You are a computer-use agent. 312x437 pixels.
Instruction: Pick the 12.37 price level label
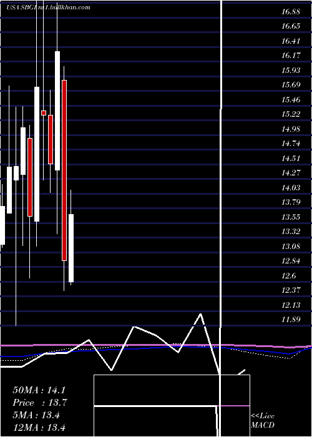(291, 290)
